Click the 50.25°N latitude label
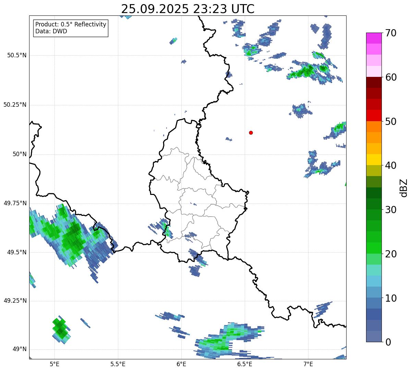 (15, 105)
